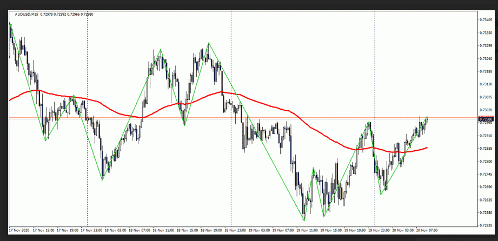Click the 0.72980 current price tag
Screen dimensions: 498x241
487,119
